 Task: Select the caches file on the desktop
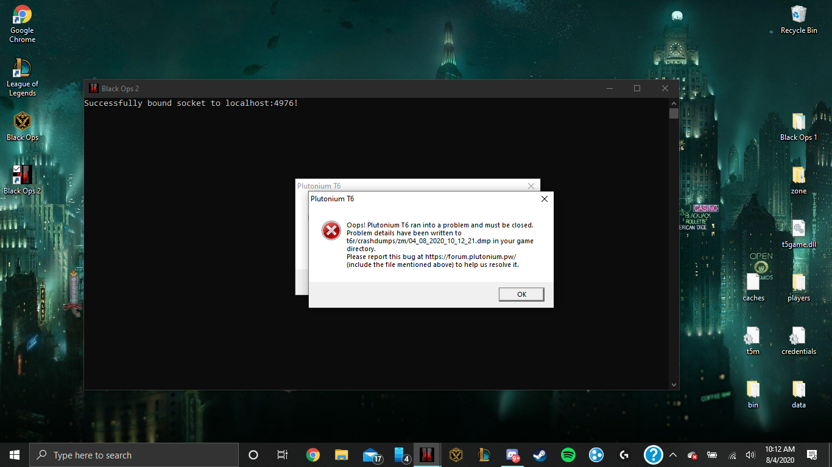(753, 287)
